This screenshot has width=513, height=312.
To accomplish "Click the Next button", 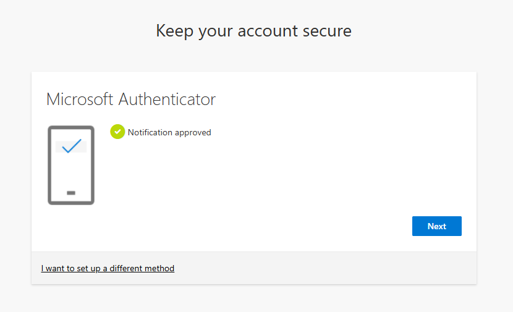I will click(x=436, y=226).
